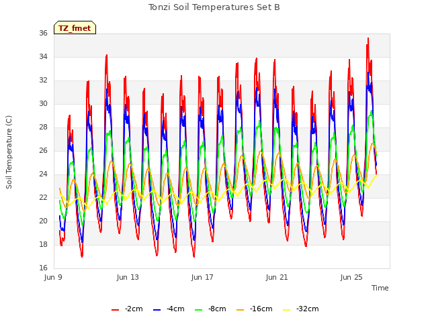
Task: Click the 20 y-axis tick label
Action: click(x=43, y=221)
